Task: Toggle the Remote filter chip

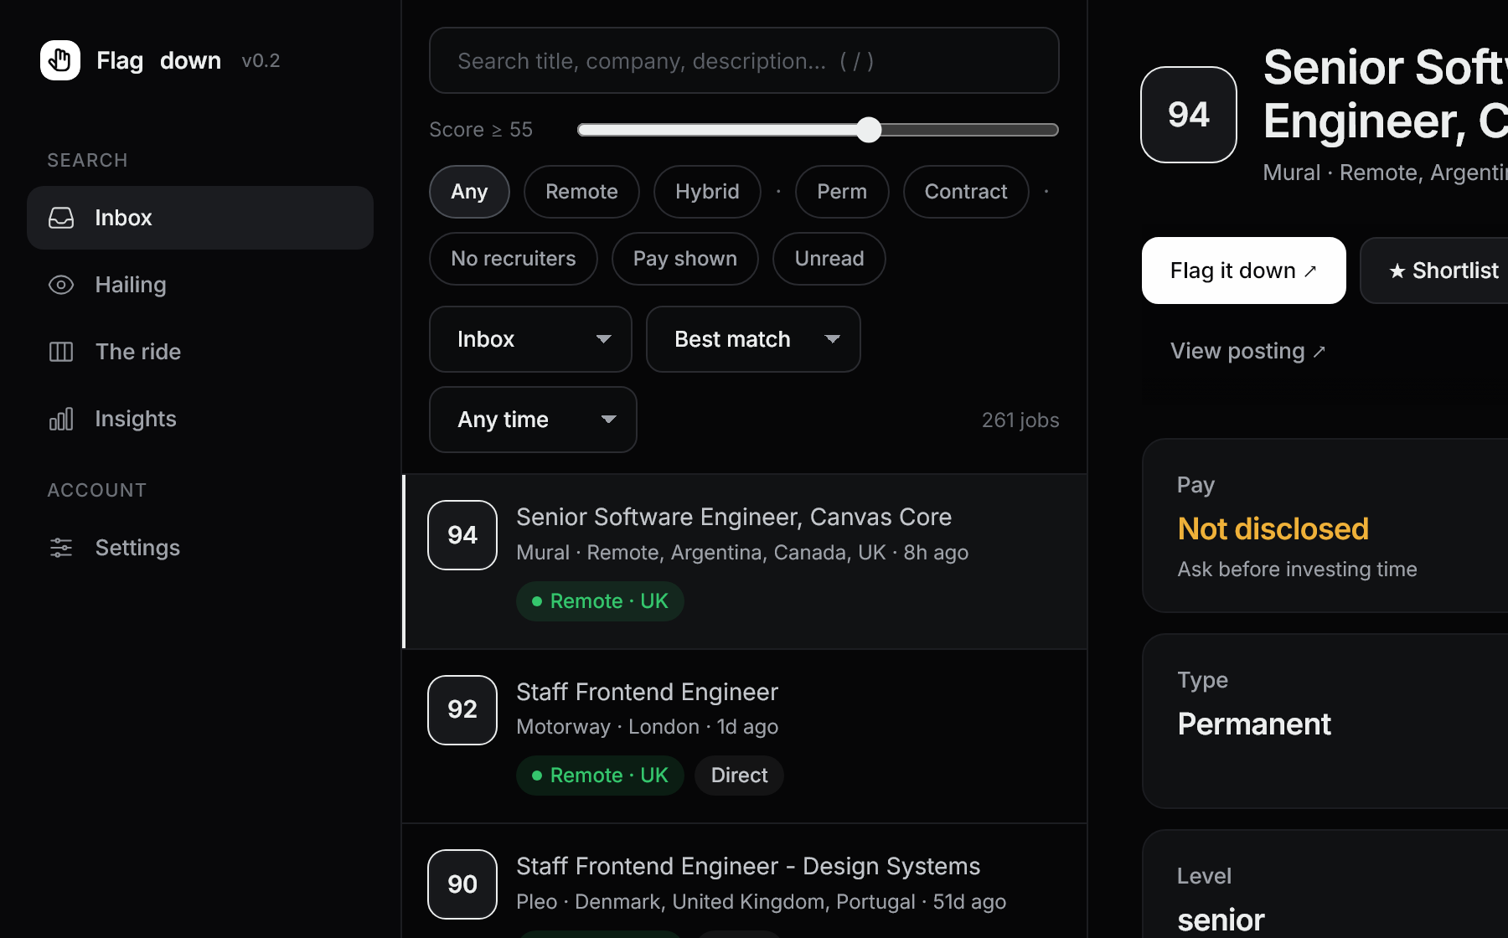Action: (581, 192)
